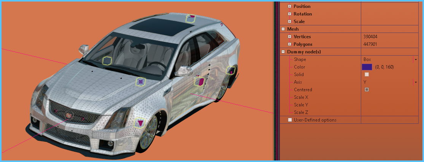Click the dummy node on the windshield

(107, 60)
